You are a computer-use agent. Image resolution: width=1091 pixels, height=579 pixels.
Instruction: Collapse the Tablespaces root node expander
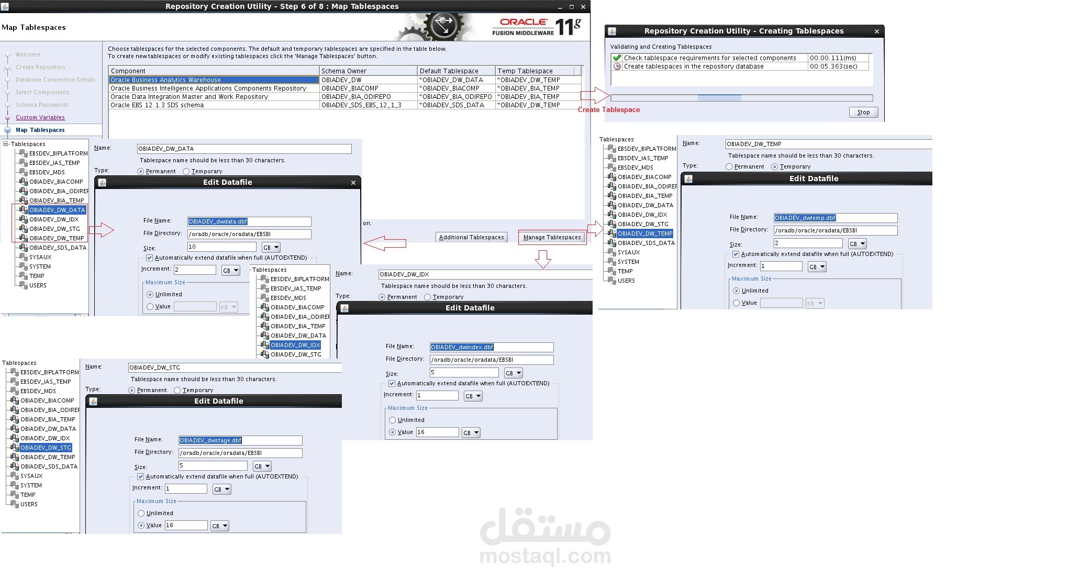point(6,144)
